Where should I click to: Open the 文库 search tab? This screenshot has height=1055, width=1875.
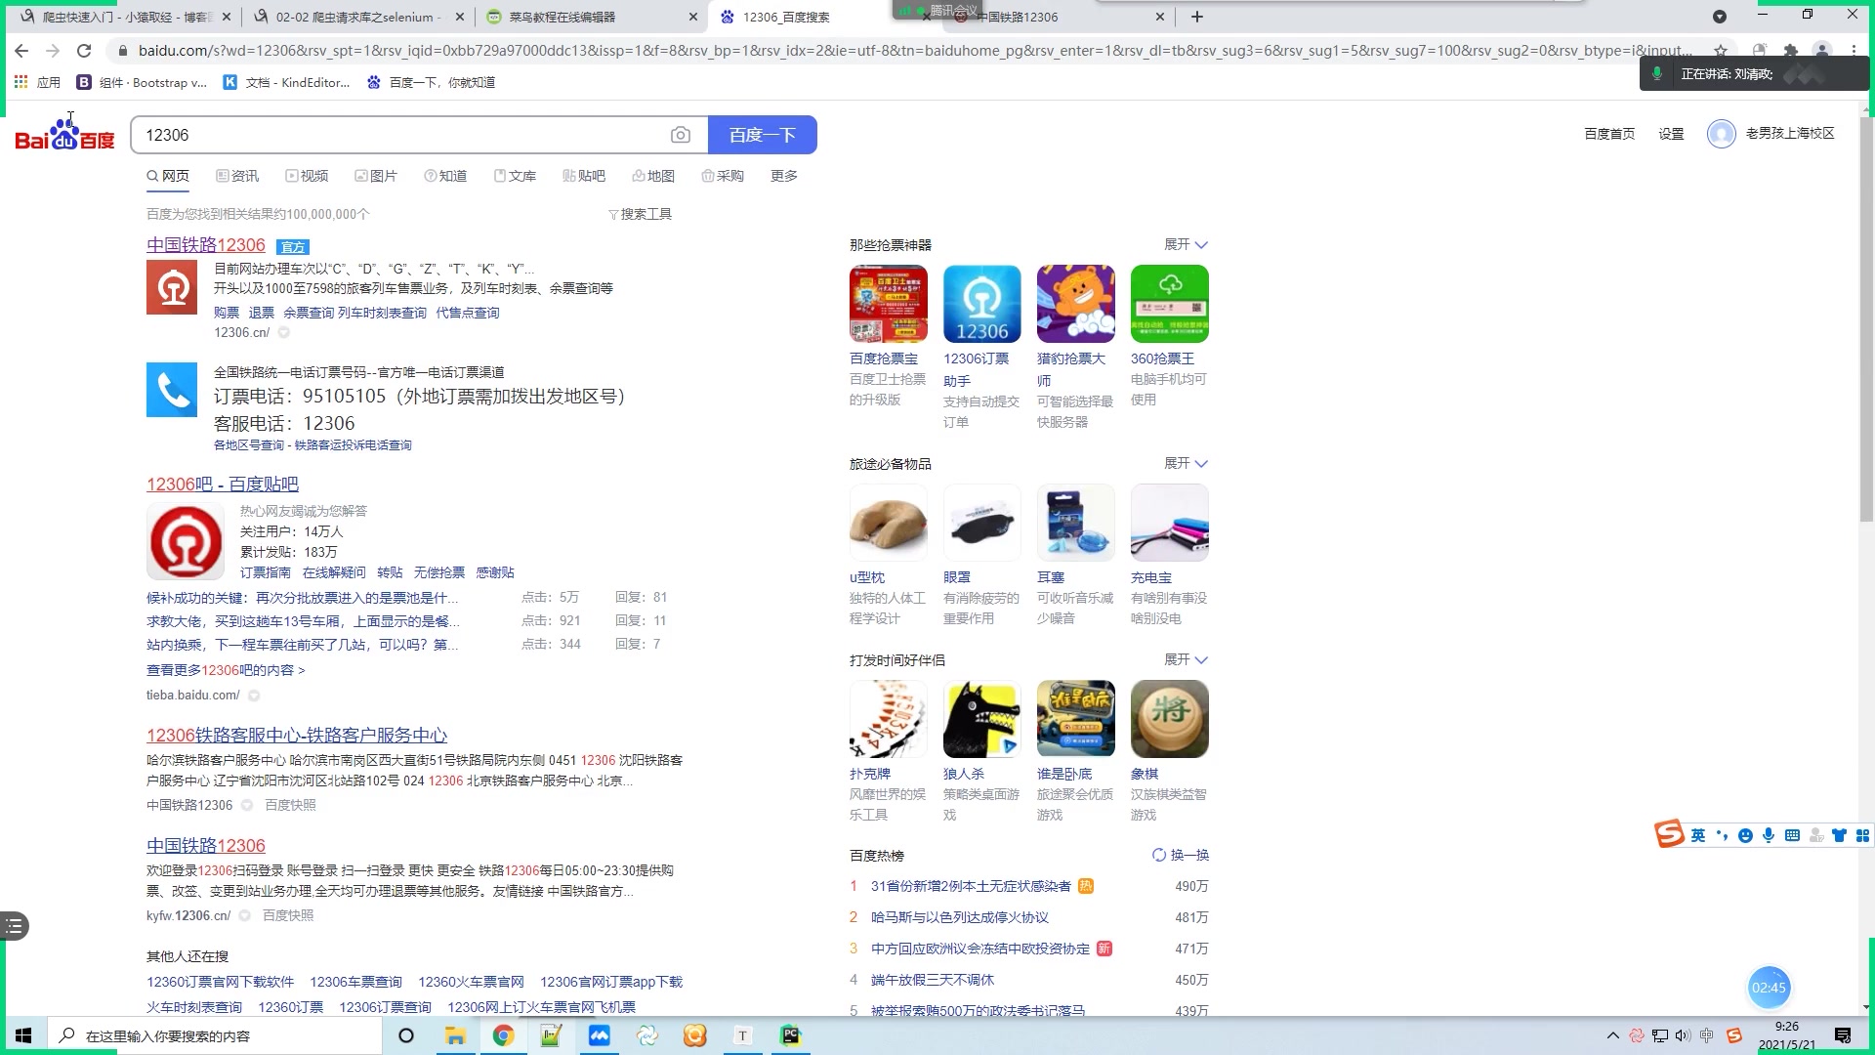515,176
